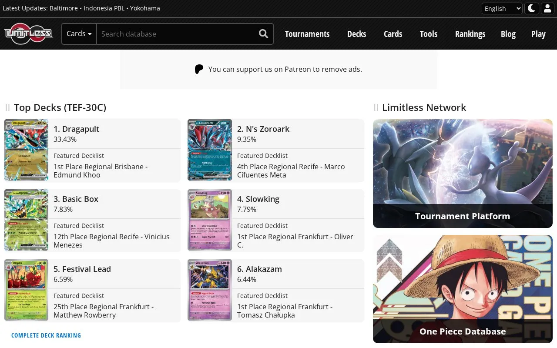Open the English language dropdown

(x=502, y=8)
